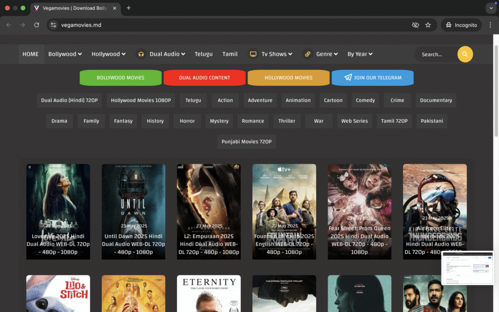Select the Cartoon category tag

tap(333, 100)
